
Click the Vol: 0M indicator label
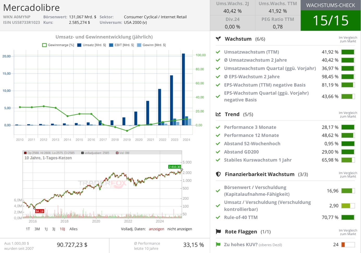point(123,153)
